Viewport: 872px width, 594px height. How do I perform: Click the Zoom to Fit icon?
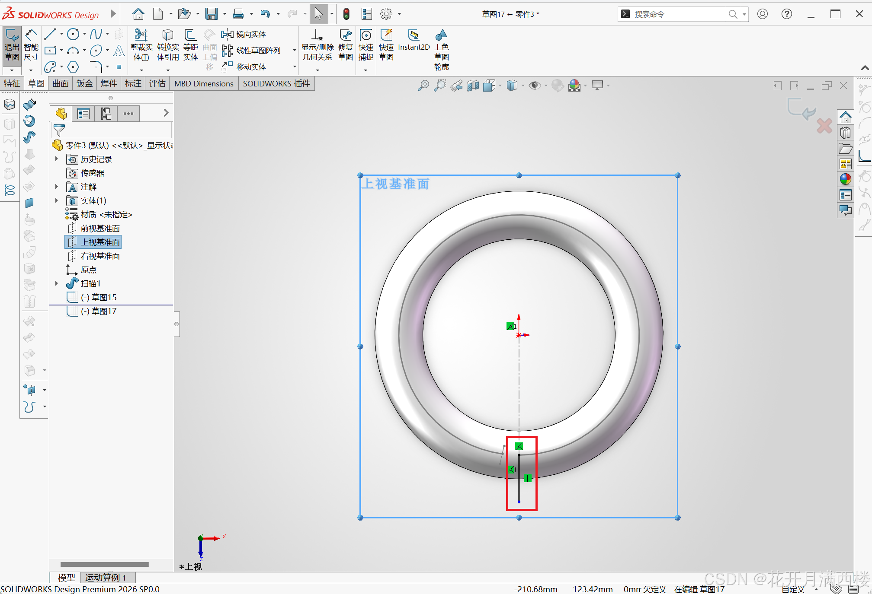(423, 86)
